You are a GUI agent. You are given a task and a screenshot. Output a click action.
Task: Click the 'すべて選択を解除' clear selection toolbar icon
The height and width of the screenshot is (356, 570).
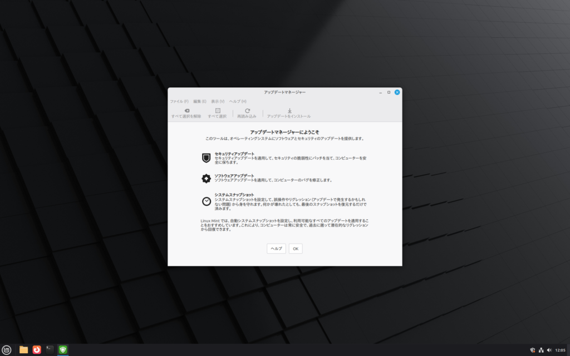coord(186,111)
